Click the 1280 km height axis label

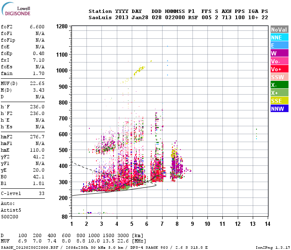pos(62,26)
